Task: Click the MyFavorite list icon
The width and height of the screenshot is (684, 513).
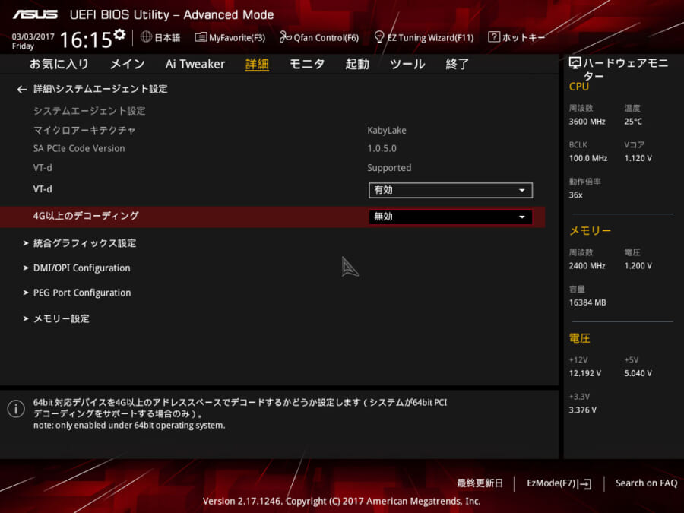Action: 201,37
